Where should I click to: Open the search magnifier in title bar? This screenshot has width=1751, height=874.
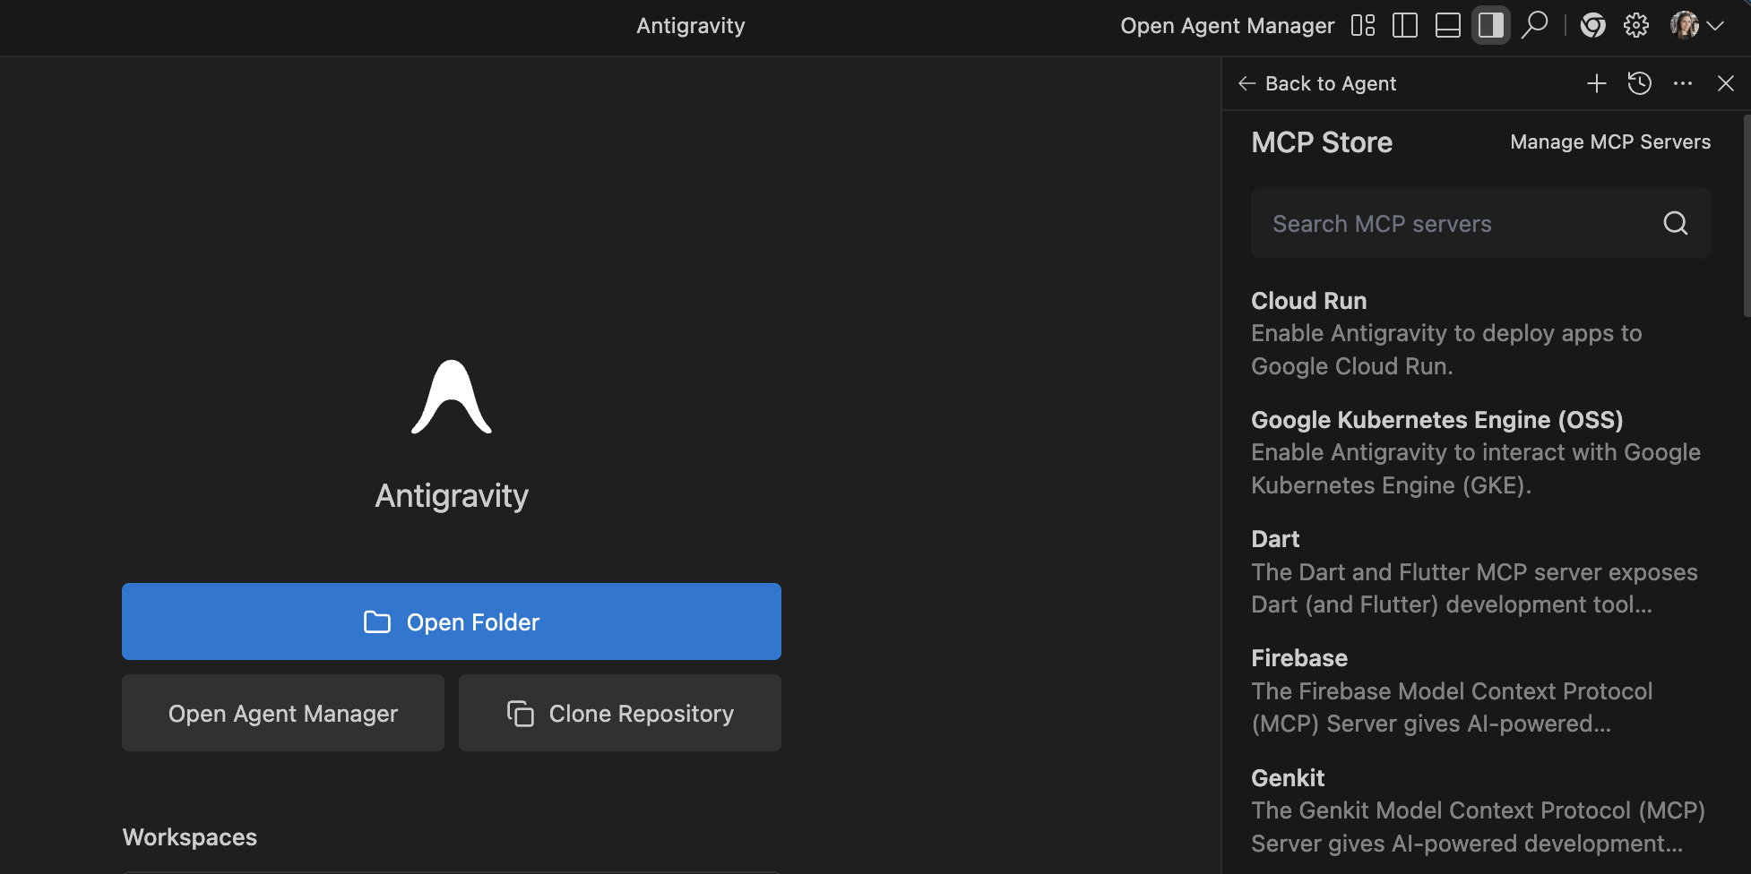click(x=1535, y=25)
